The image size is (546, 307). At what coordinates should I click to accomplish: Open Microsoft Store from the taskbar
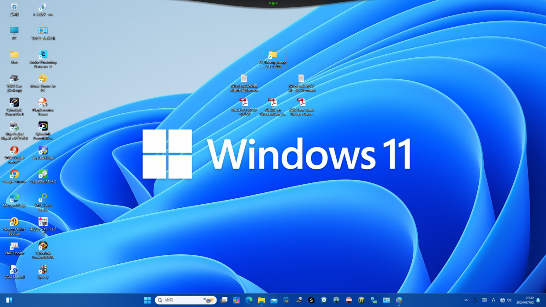(x=286, y=300)
